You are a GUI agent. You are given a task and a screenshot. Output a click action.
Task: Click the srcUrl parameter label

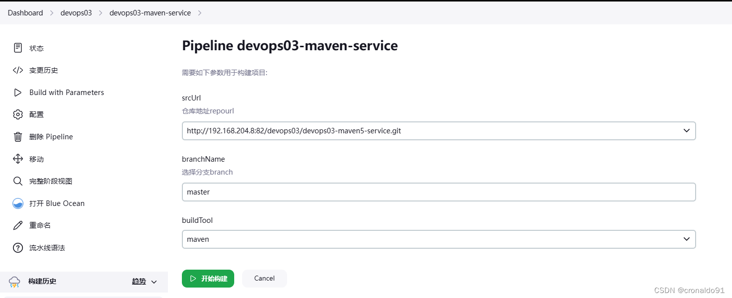191,98
